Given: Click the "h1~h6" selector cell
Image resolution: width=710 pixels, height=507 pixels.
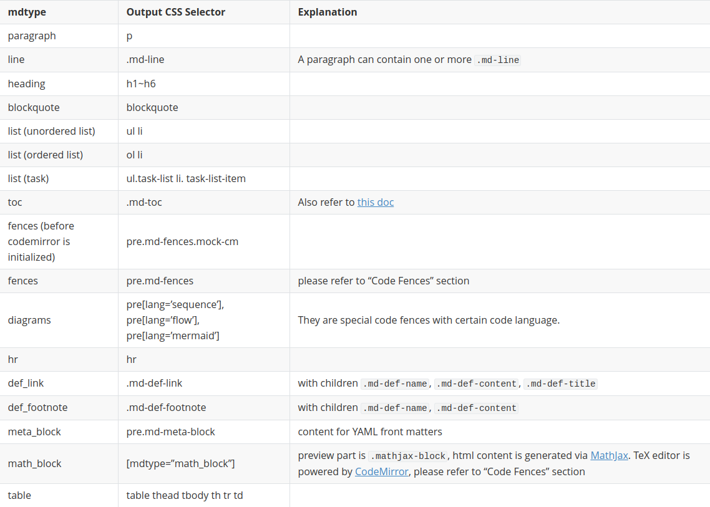Looking at the screenshot, I should coord(141,84).
